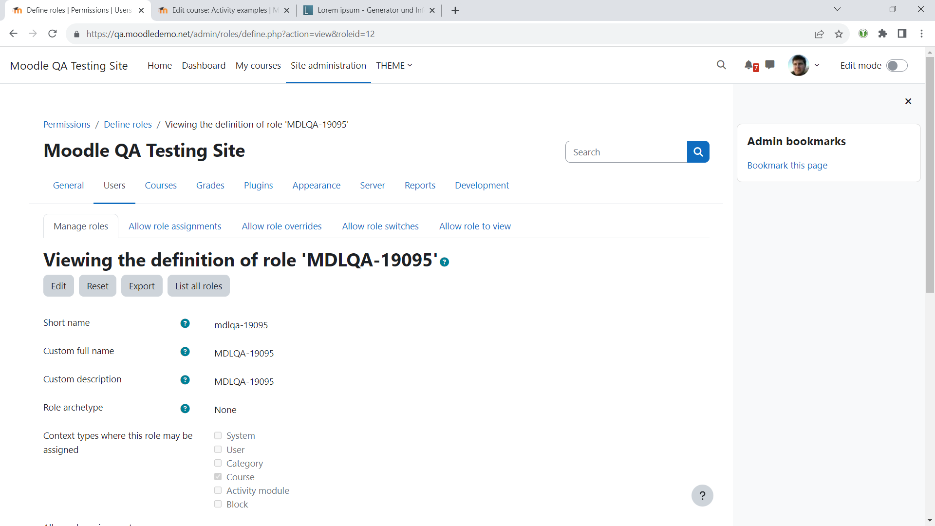935x526 pixels.
Task: Toggle the Block context checkbox
Action: [x=218, y=504]
